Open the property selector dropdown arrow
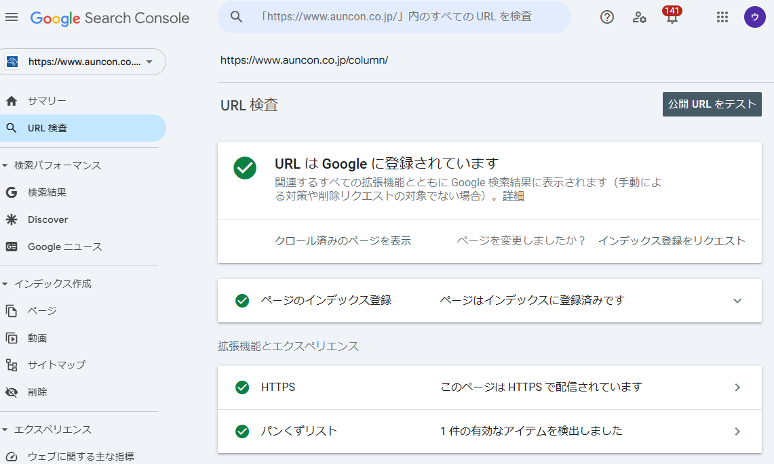The width and height of the screenshot is (774, 464). (x=149, y=62)
